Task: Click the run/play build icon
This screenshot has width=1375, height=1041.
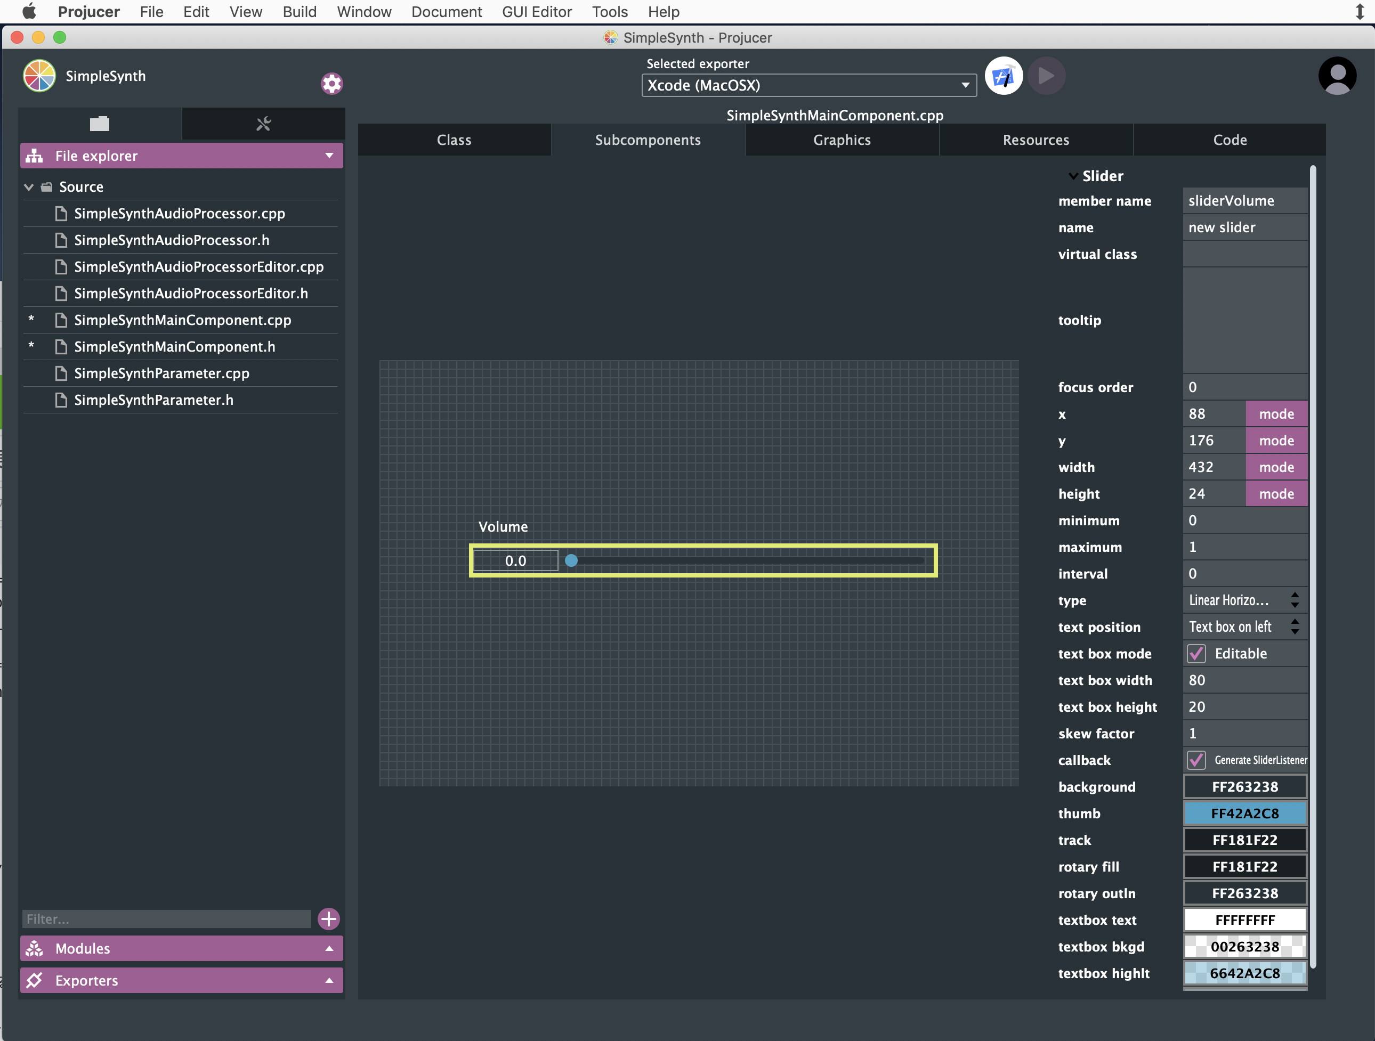Action: pyautogui.click(x=1046, y=75)
